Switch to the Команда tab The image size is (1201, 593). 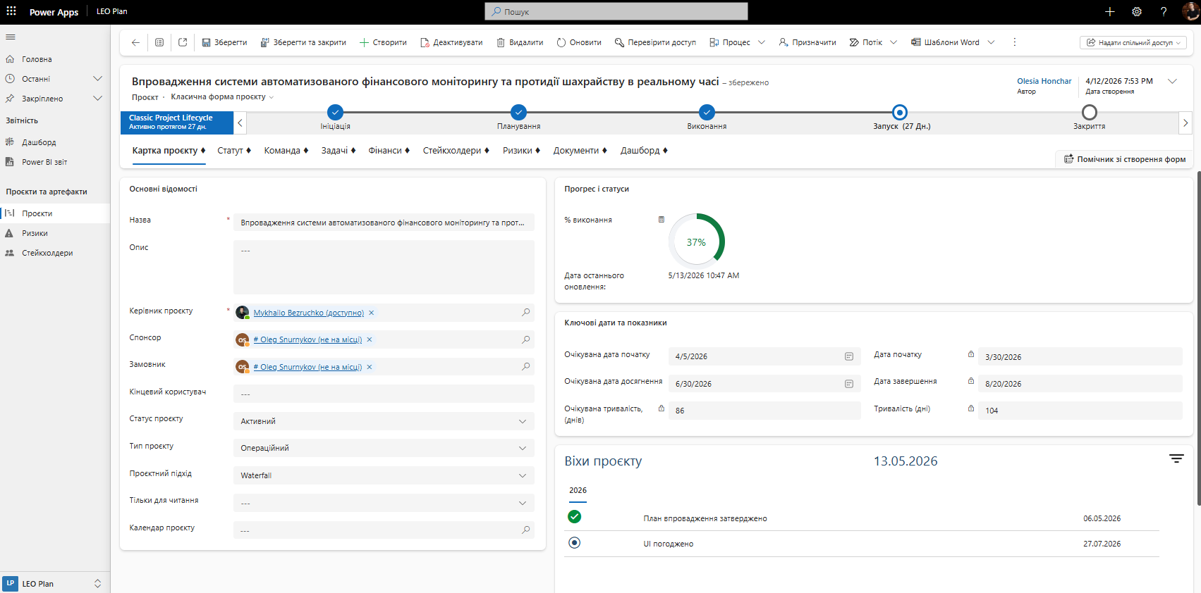point(286,151)
